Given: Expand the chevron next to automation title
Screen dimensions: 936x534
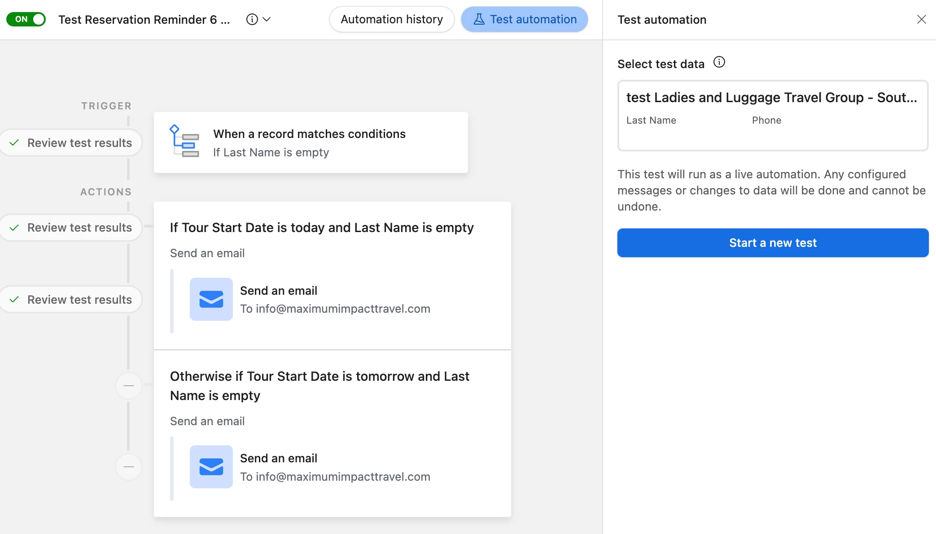Looking at the screenshot, I should 267,19.
